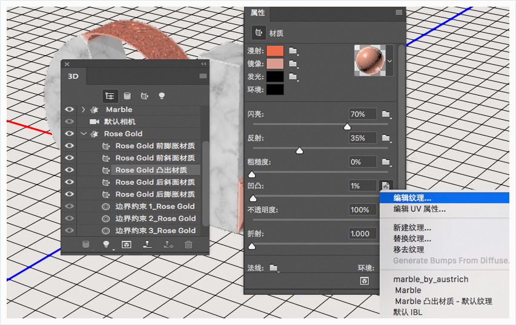Select the whole scene filter icon in 3D panel

(110, 96)
